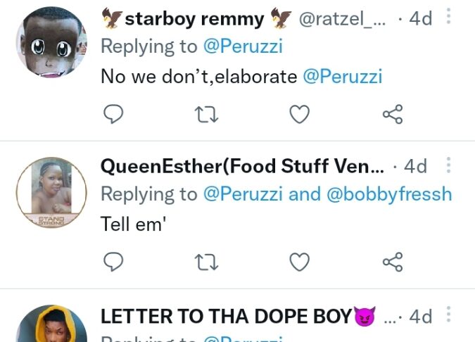The height and width of the screenshot is (342, 475).
Task: Retweet starboy remmy's tweet
Action: click(206, 114)
